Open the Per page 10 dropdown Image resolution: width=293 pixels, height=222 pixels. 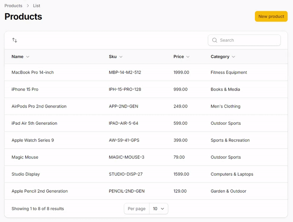(159, 208)
